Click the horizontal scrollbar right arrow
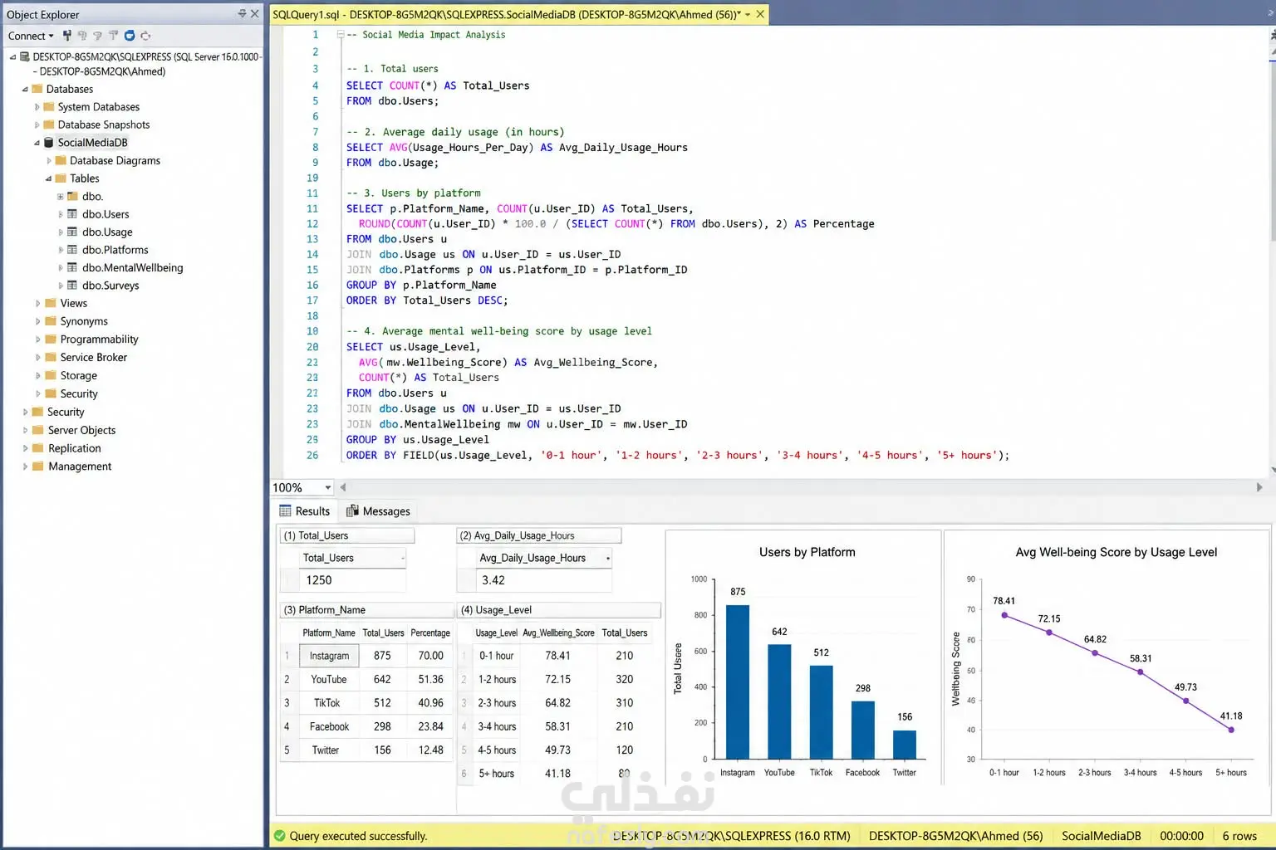The height and width of the screenshot is (850, 1276). 1259,487
